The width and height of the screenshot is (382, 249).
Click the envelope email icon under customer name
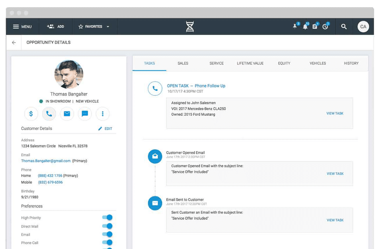[67, 113]
